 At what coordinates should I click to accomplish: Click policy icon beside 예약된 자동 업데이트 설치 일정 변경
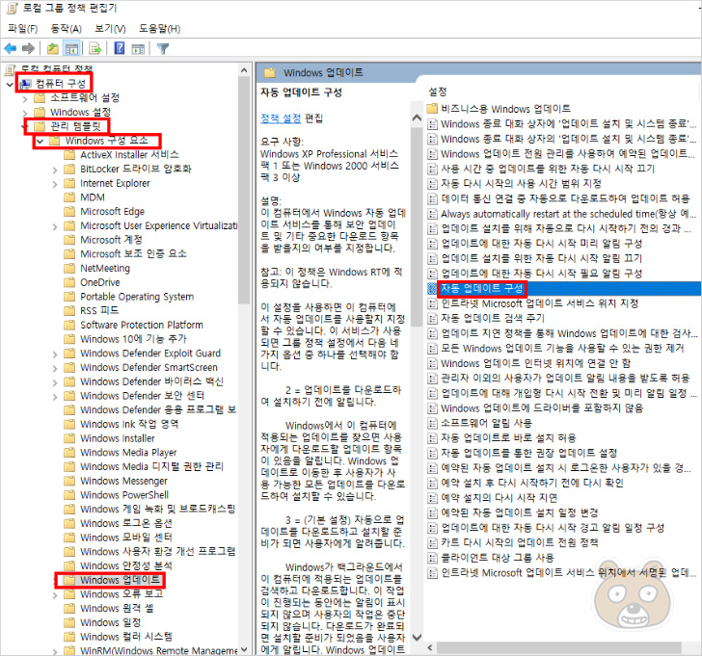[432, 512]
